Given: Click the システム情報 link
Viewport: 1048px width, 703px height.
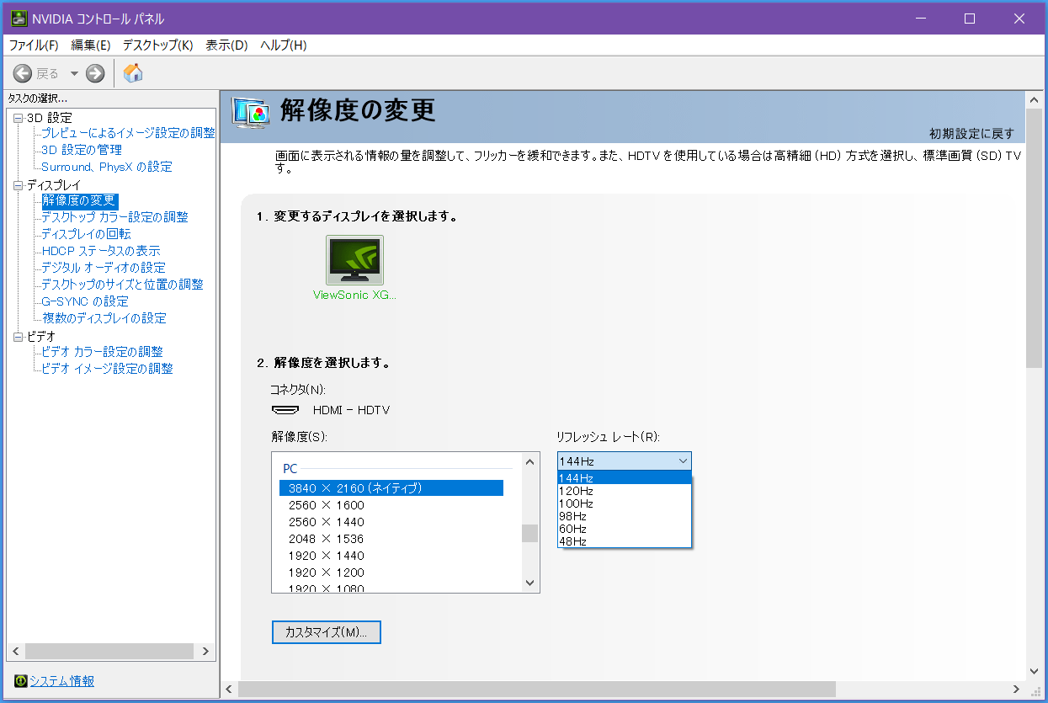Looking at the screenshot, I should pos(62,681).
